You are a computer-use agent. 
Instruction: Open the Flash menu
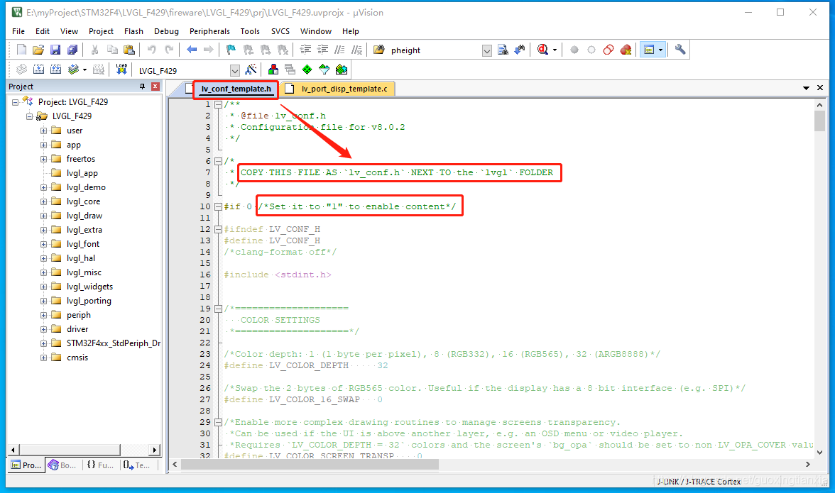point(133,31)
